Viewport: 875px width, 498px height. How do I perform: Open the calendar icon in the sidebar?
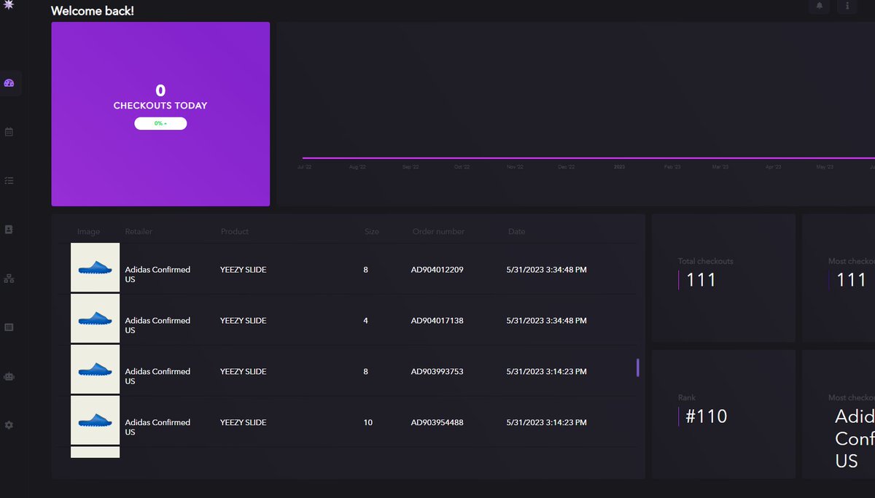pyautogui.click(x=9, y=132)
